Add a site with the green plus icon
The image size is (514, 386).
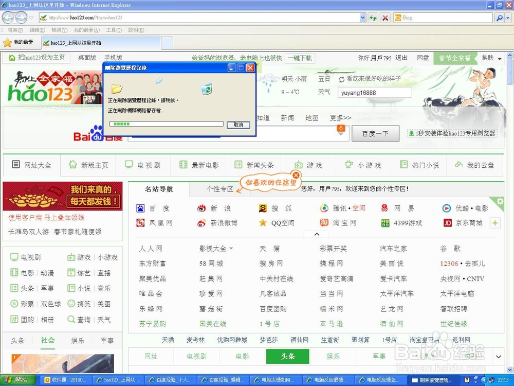pyautogui.click(x=495, y=223)
